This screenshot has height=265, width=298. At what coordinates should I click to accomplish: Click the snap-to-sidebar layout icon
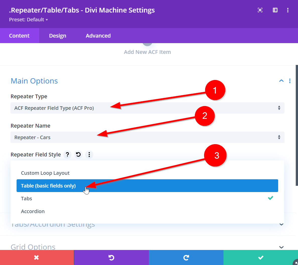pos(275,10)
